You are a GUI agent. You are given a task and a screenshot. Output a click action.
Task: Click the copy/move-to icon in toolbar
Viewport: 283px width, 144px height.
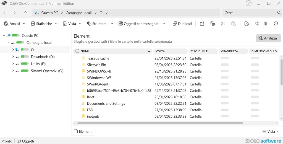coord(213,24)
